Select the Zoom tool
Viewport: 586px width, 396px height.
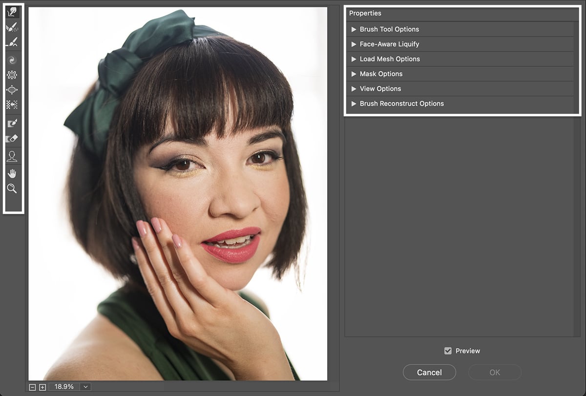pyautogui.click(x=12, y=188)
